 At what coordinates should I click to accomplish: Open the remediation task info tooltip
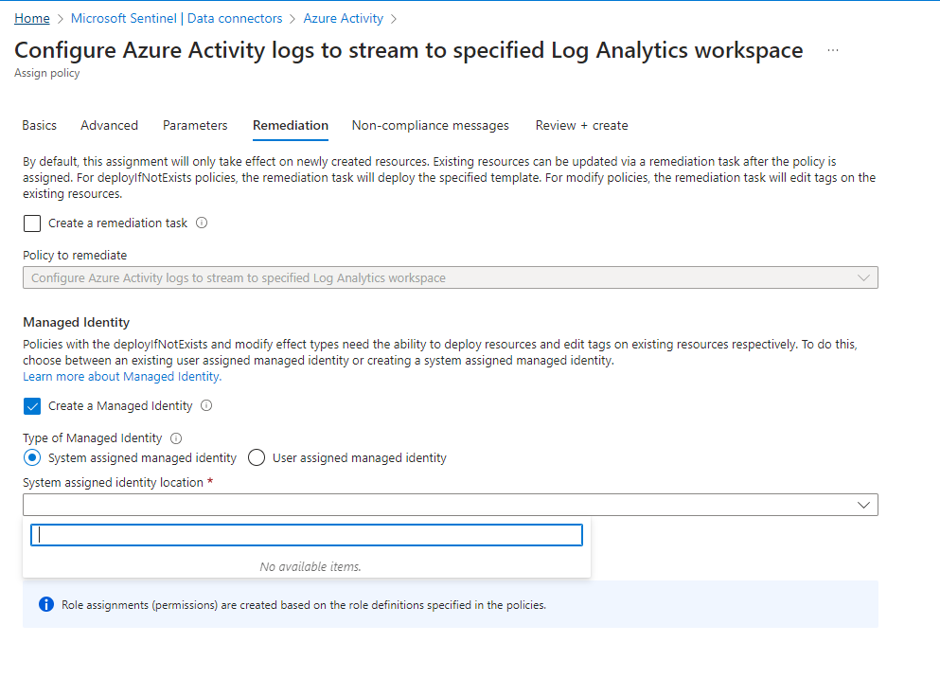[x=203, y=223]
